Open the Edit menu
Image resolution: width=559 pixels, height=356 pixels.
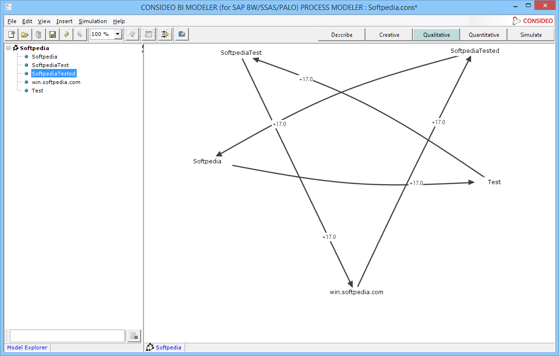[x=27, y=21]
